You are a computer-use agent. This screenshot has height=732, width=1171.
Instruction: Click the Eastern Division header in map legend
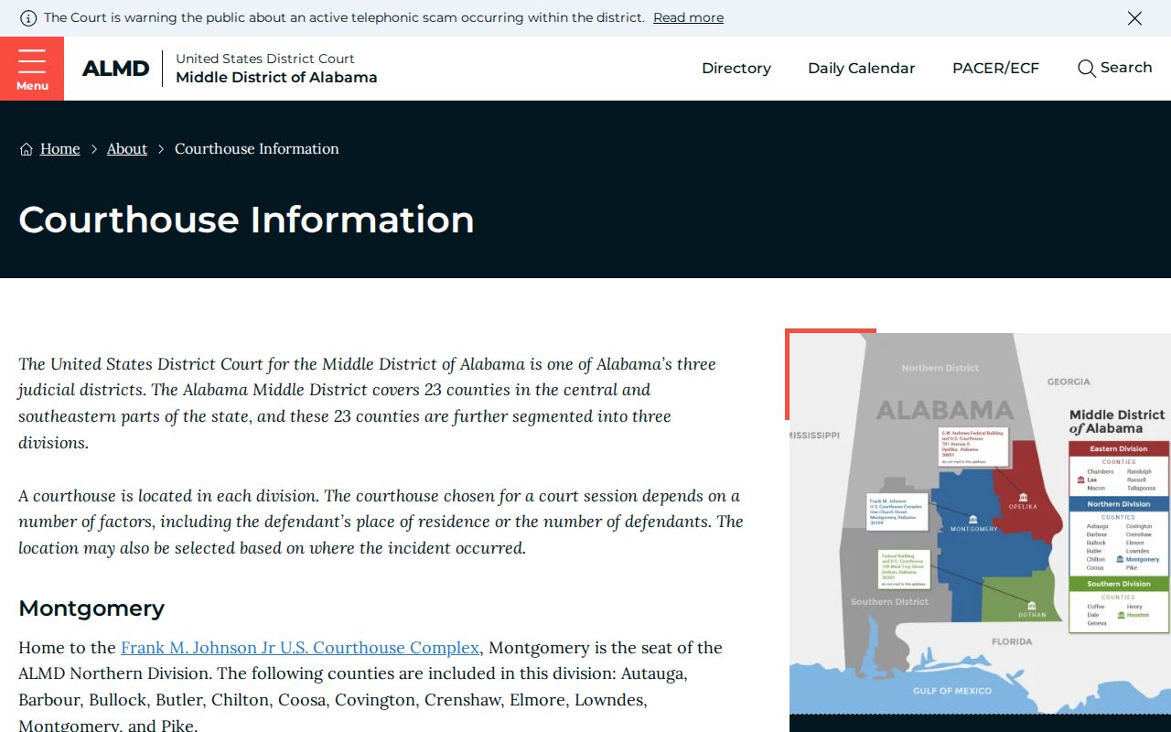(1119, 449)
